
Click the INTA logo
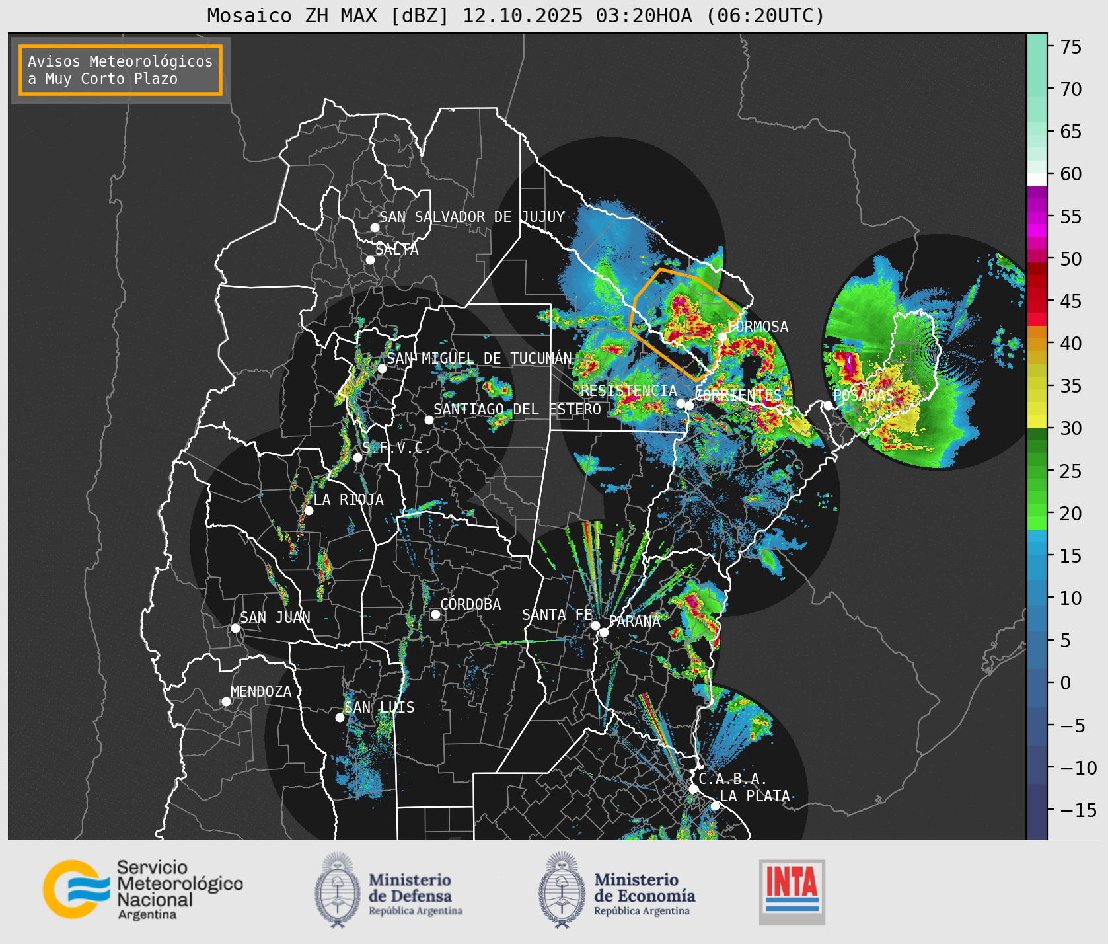click(792, 892)
